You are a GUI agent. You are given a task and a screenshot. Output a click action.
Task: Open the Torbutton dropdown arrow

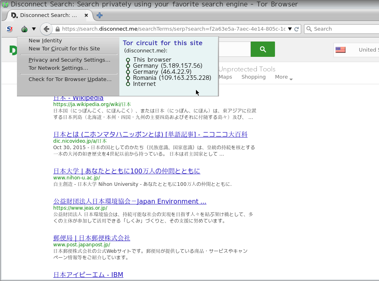click(34, 29)
